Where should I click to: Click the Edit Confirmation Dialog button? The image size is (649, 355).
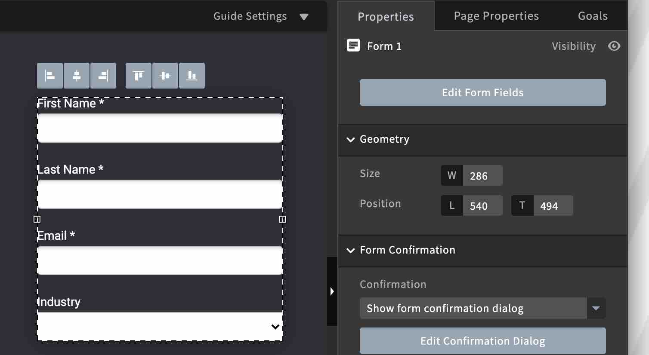click(x=482, y=341)
